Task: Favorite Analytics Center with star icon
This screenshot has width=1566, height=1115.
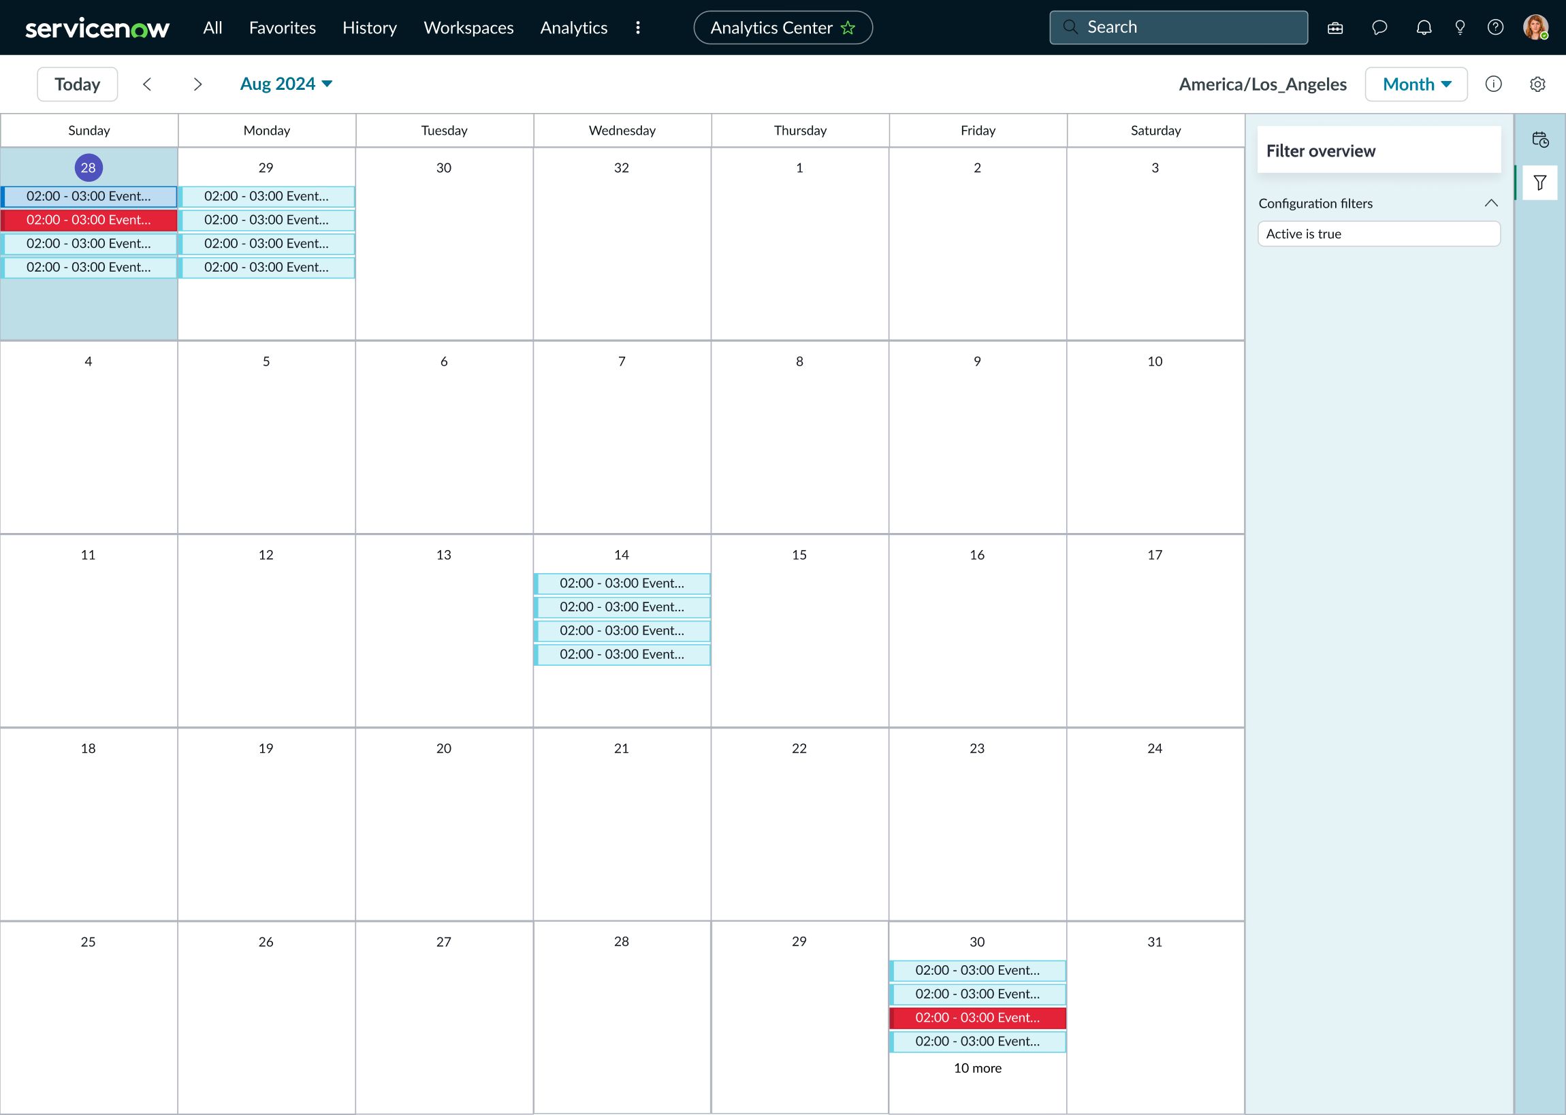Action: [848, 28]
